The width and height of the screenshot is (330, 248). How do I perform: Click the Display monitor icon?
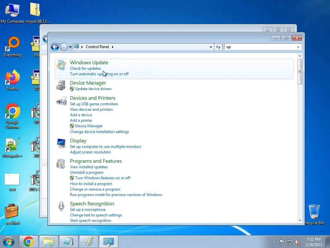tap(61, 143)
